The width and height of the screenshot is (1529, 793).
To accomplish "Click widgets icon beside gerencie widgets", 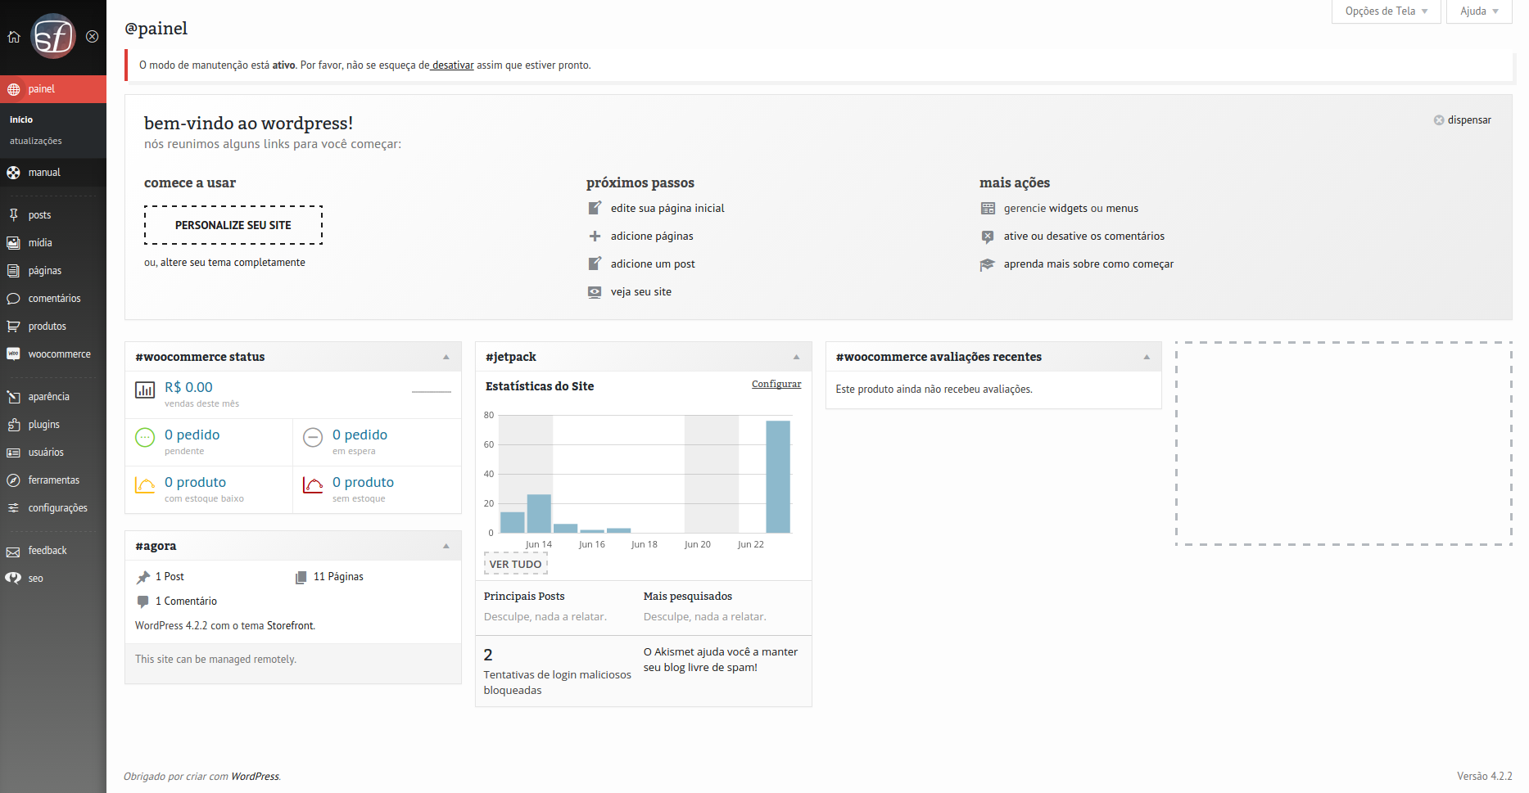I will click(988, 209).
